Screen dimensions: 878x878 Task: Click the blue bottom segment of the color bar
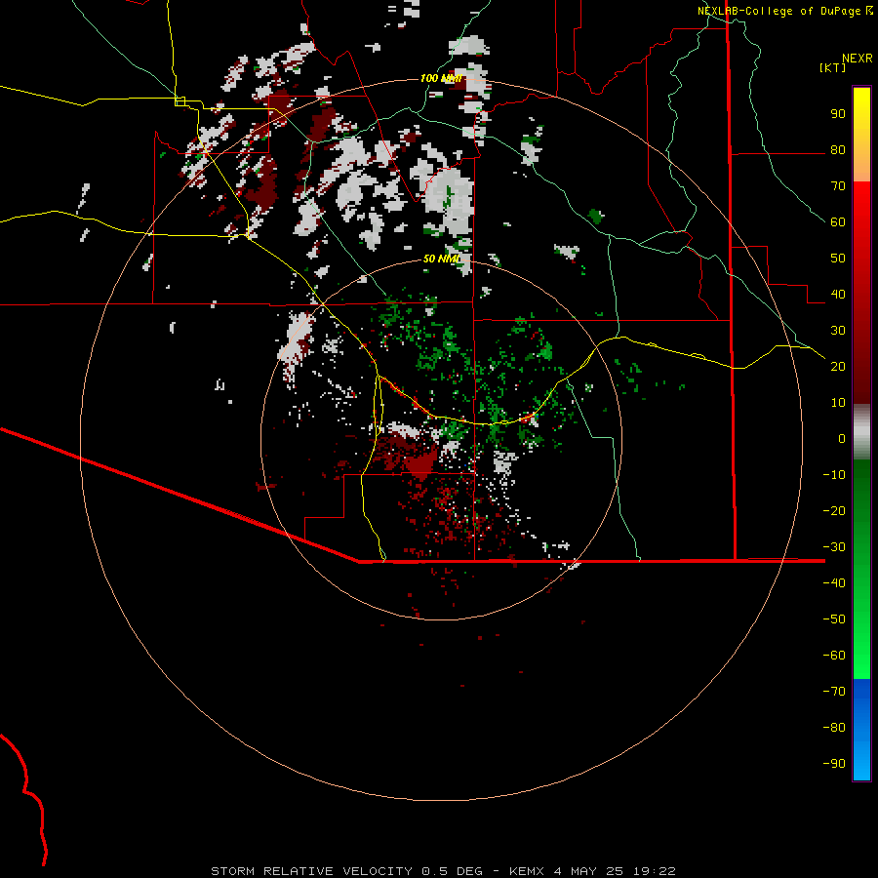point(861,730)
